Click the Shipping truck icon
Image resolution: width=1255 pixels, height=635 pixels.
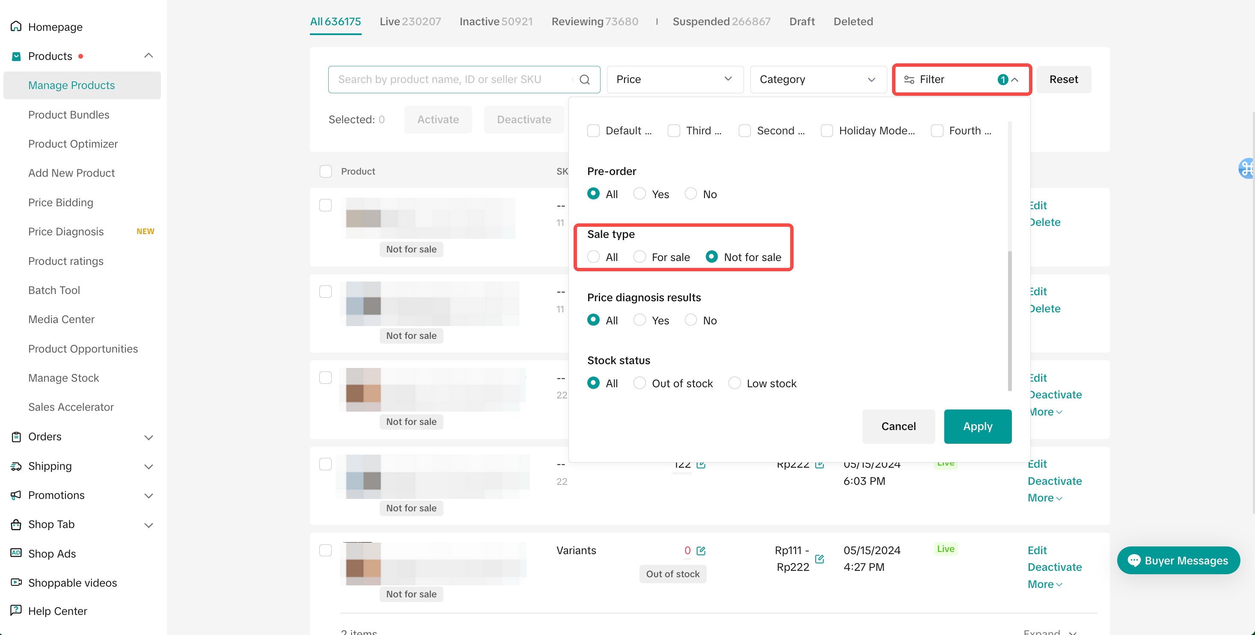pos(16,466)
